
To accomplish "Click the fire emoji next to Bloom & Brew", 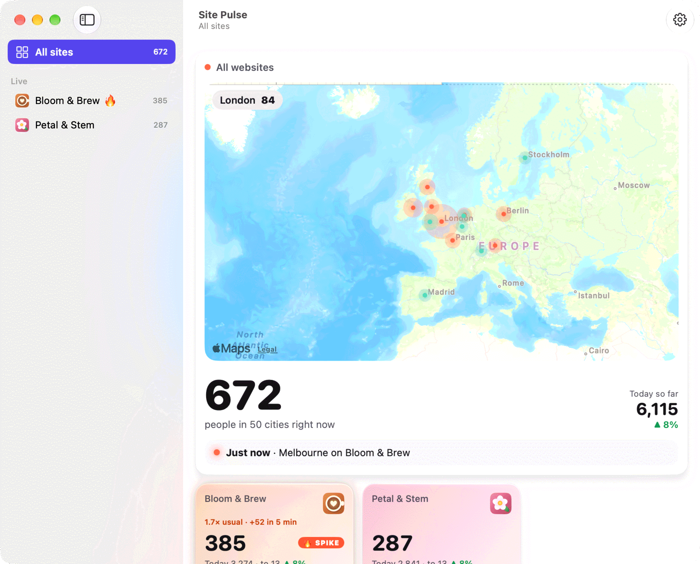I will (x=110, y=101).
